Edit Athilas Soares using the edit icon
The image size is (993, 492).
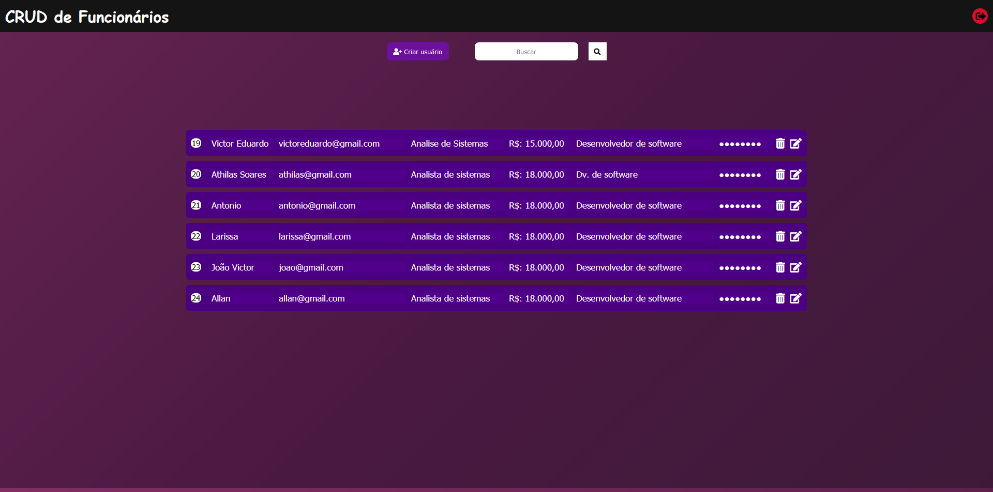click(795, 174)
